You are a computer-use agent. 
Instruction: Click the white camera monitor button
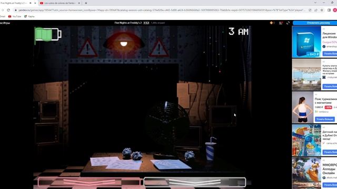194,182
